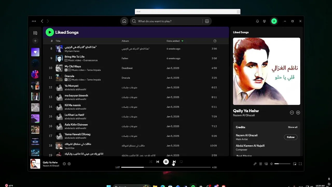332x187 pixels.
Task: Select the track Ya Monyati
Action: click(71, 86)
